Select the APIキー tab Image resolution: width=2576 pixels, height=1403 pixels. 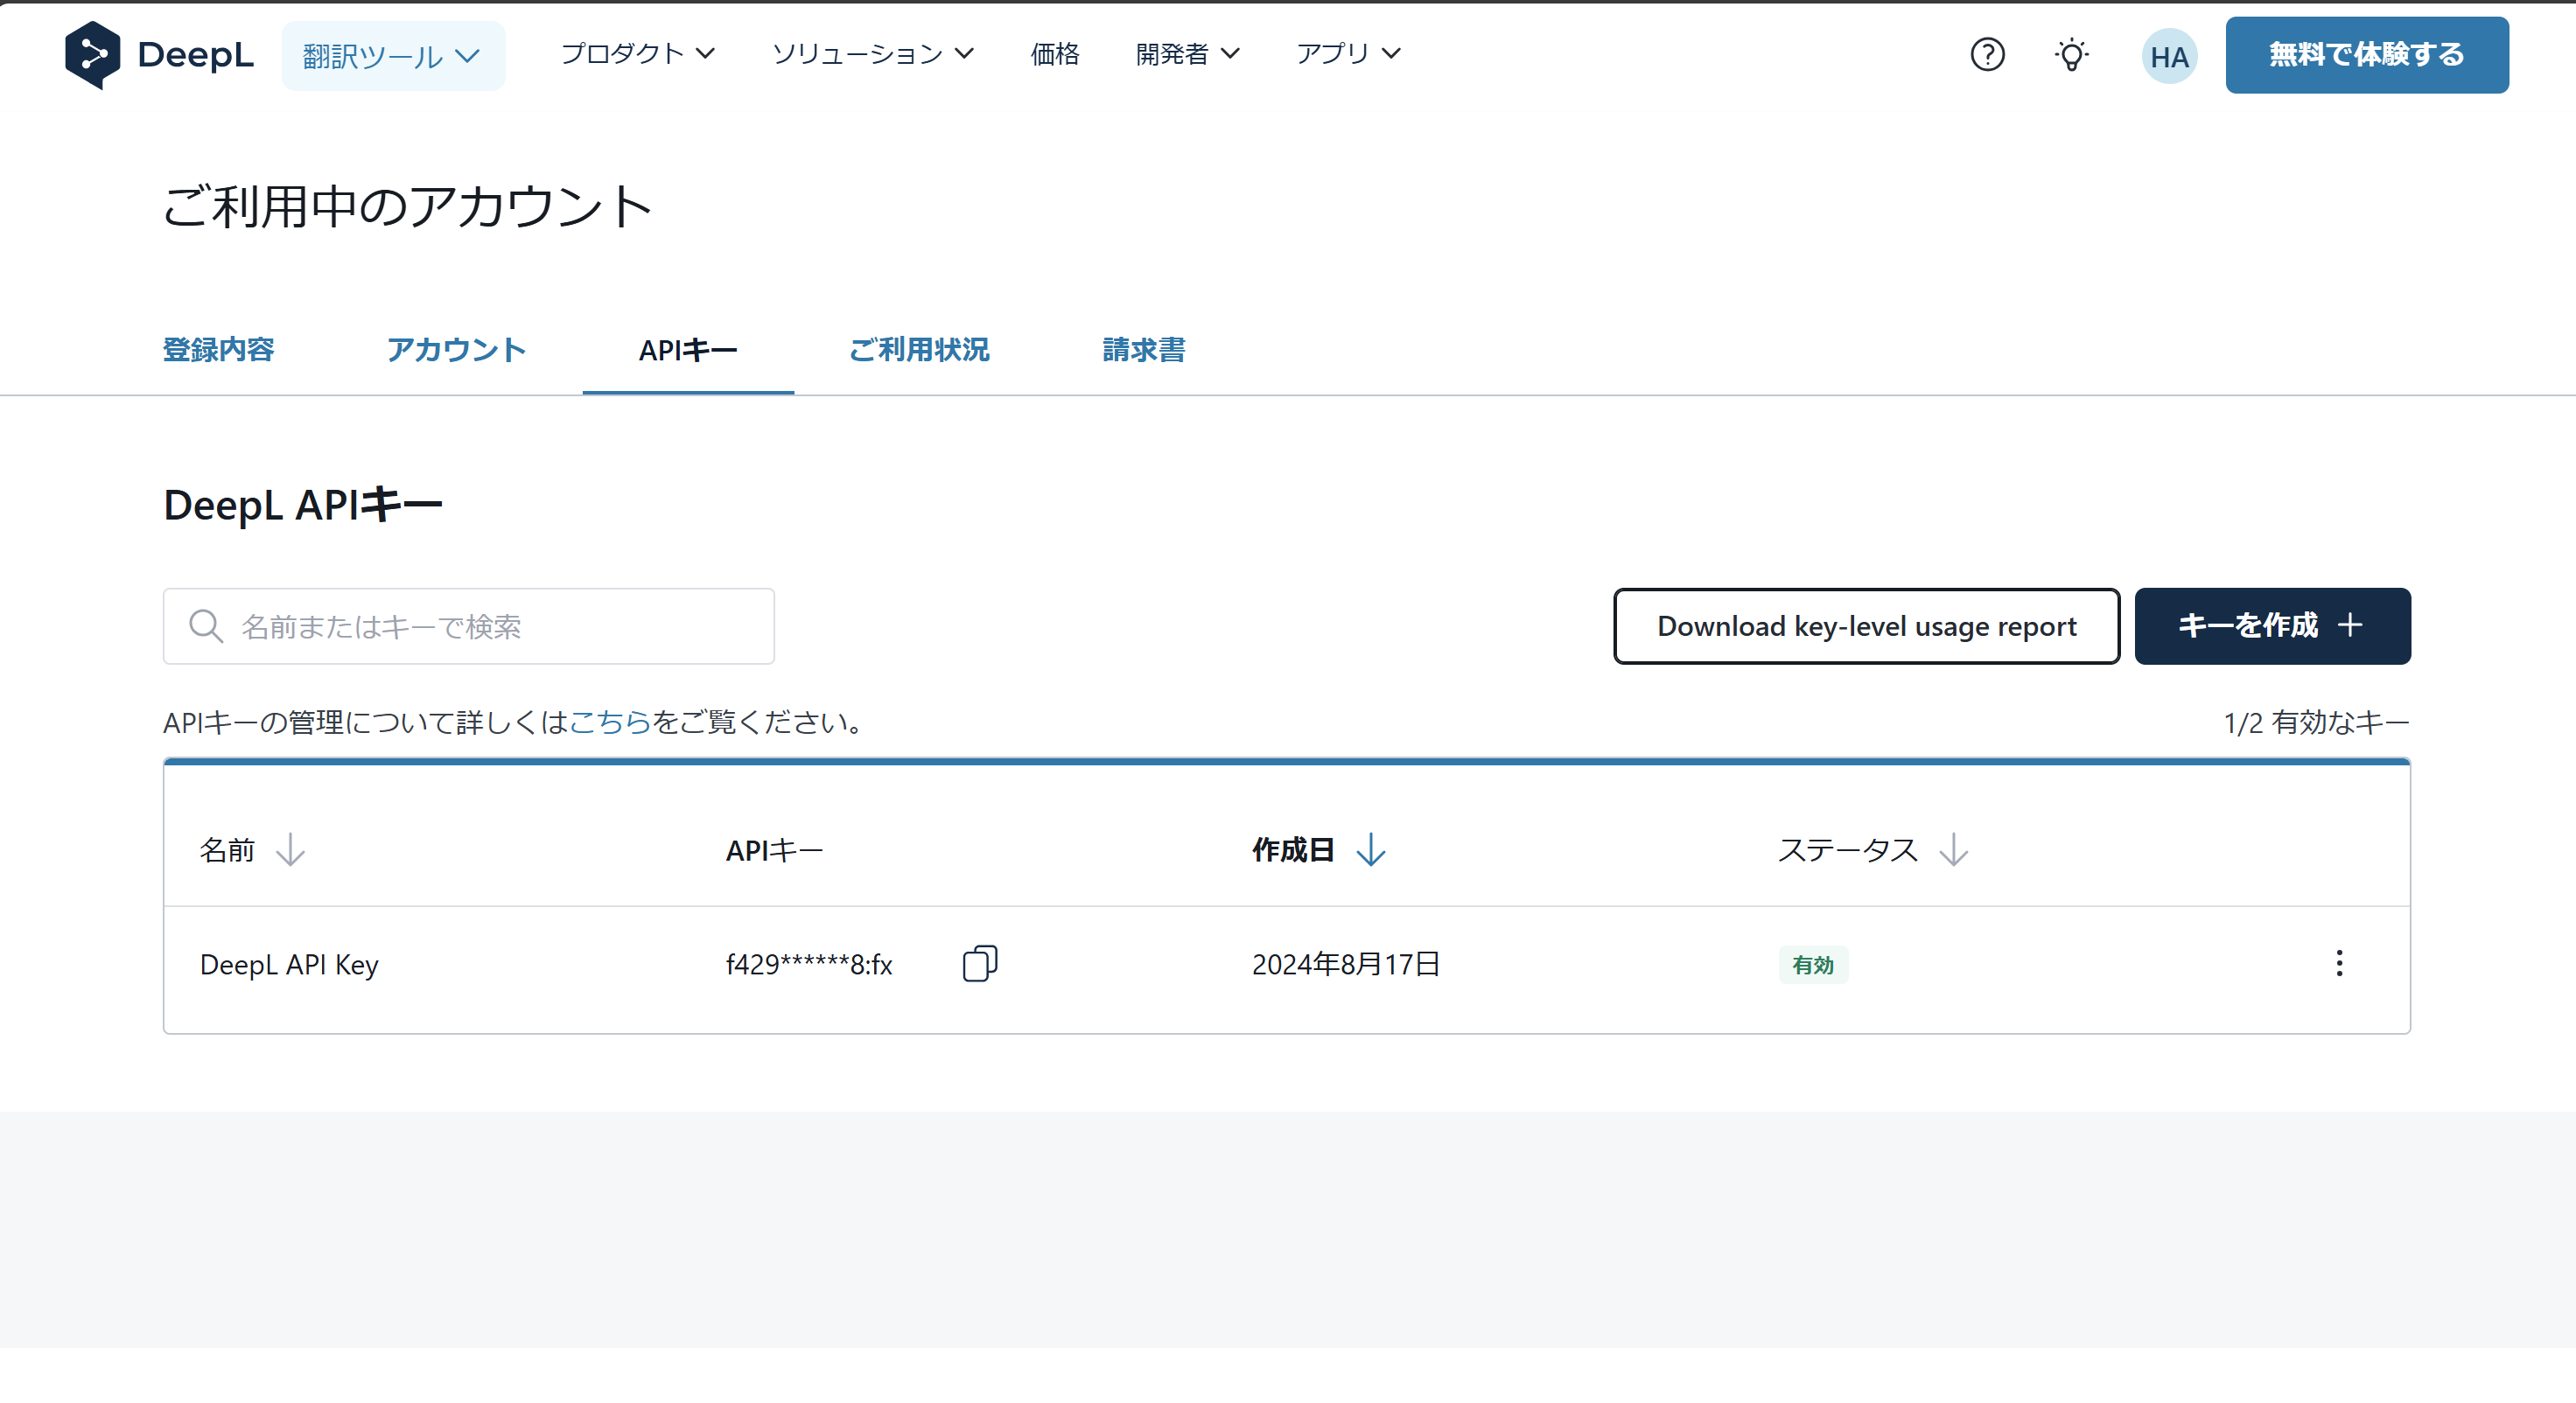(687, 351)
